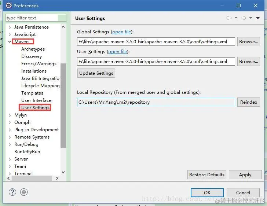Select Remote Systems in the tree
This screenshot has width=267, height=206.
pos(32,137)
